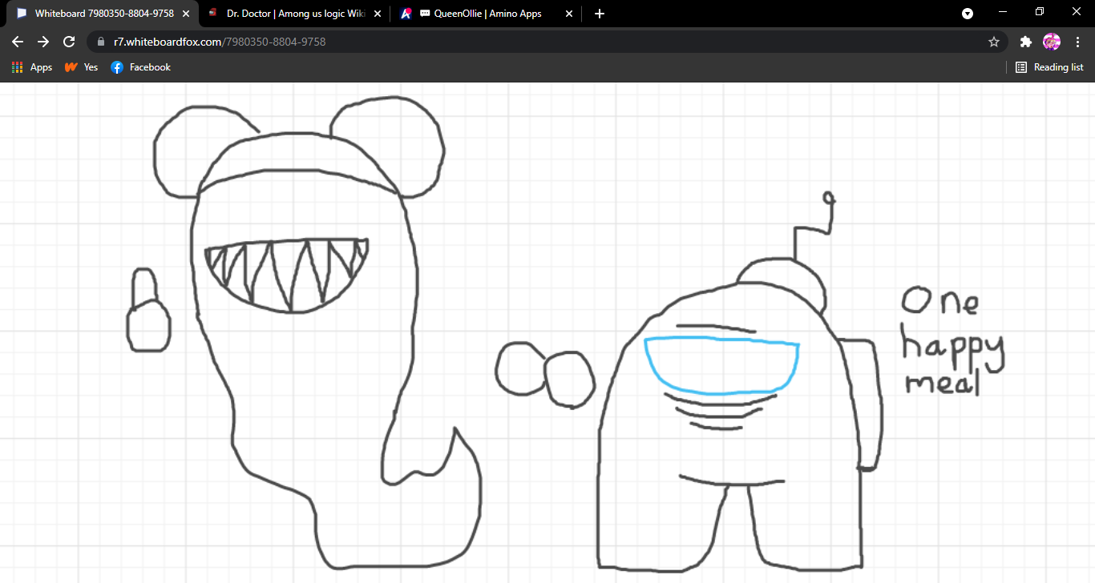Click the handwritten One happy meal text
The image size is (1095, 583).
tap(952, 341)
